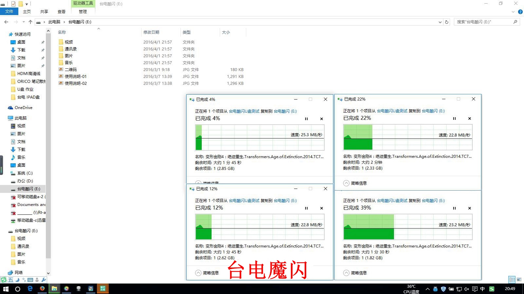Click the blue USB device tray icon
This screenshot has height=294, width=524.
pyautogui.click(x=435, y=289)
